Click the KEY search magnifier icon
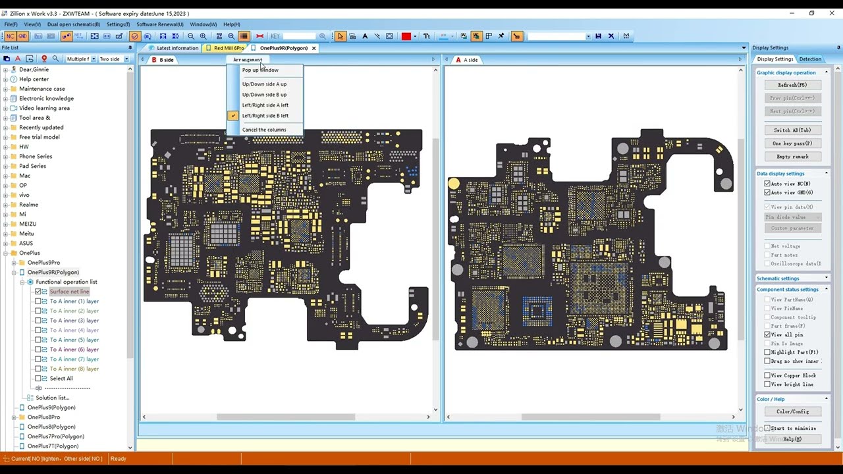Screen dimensions: 843x474 click(322, 36)
